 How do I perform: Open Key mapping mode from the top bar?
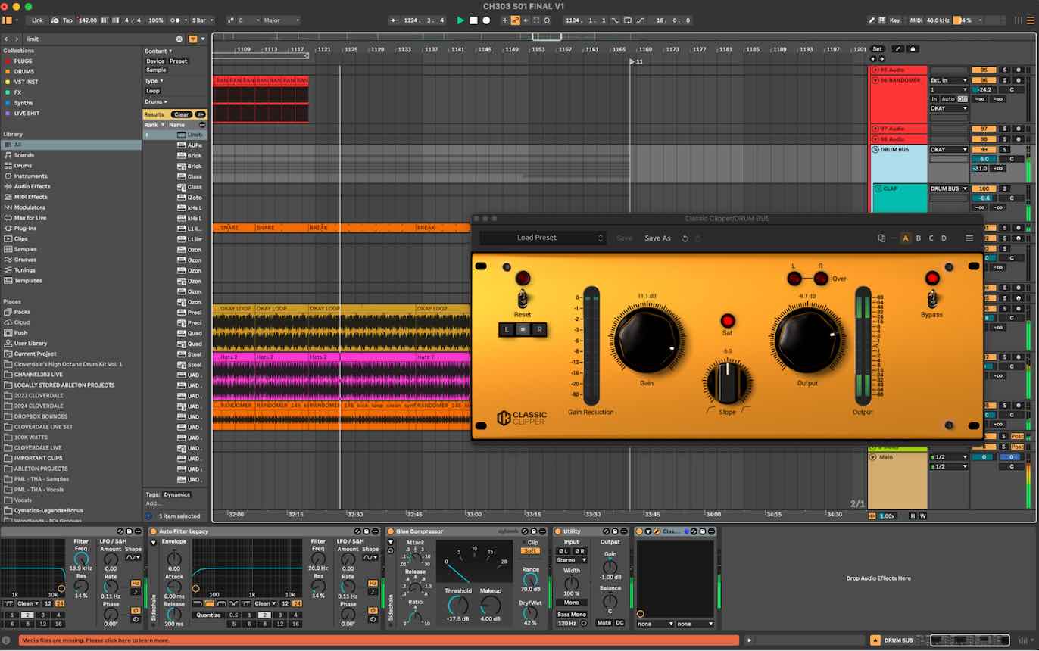[894, 20]
